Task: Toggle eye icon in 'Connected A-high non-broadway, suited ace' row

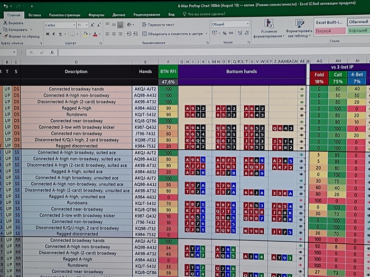Action: tap(302, 161)
